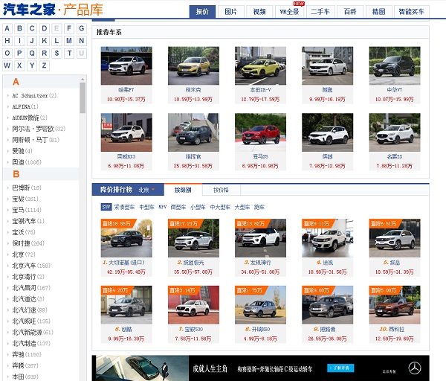The image size is (446, 381).
Task: Filter the ranking by 紧凑型车
Action: click(124, 208)
